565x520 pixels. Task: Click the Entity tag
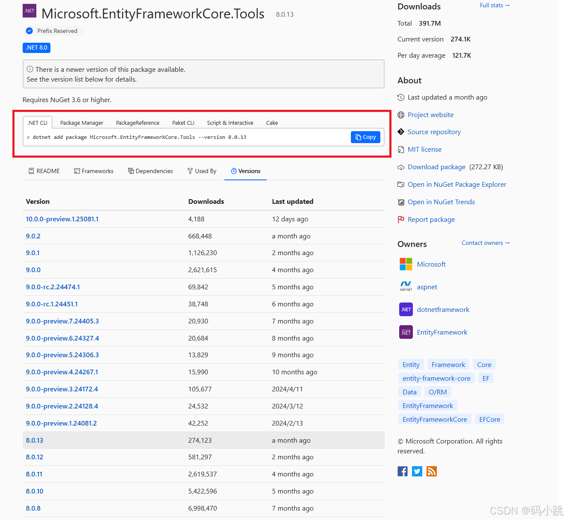coord(411,364)
